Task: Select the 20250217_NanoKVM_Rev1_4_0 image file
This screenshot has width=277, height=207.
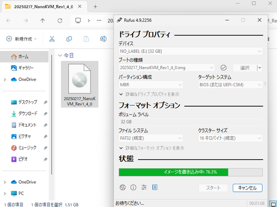Action: click(80, 84)
